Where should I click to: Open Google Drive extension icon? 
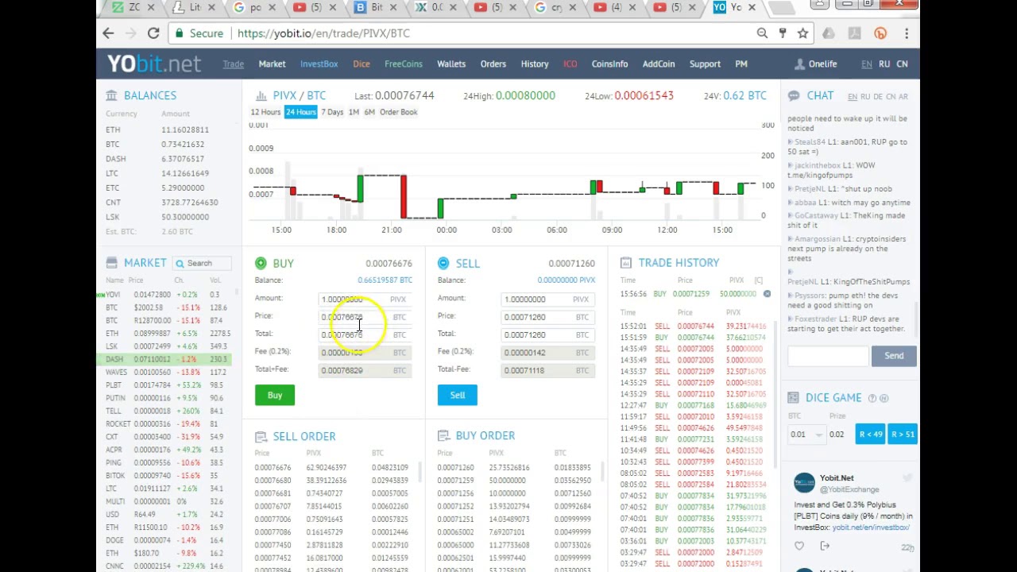(x=829, y=33)
